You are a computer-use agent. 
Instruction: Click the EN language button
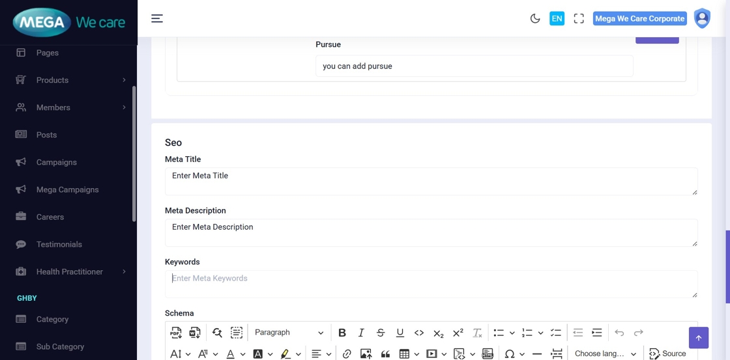pos(557,19)
